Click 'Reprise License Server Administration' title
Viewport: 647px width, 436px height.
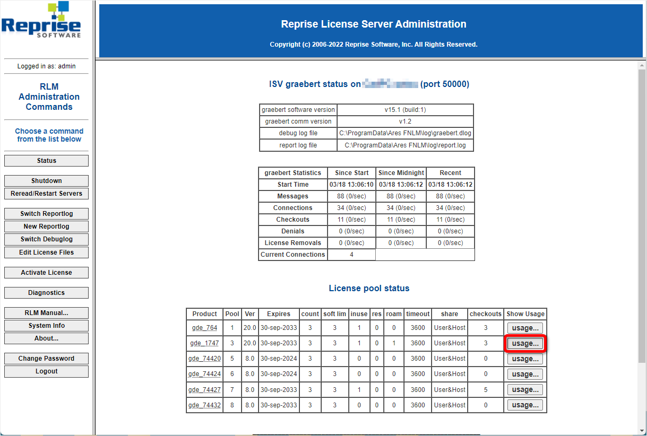[374, 24]
